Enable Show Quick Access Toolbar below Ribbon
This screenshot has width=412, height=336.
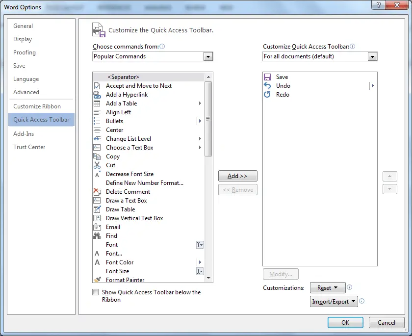point(96,292)
